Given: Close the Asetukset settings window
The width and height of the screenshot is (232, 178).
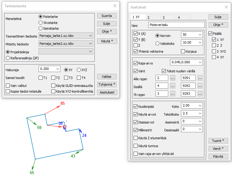Looking at the screenshot, I should pyautogui.click(x=226, y=7).
